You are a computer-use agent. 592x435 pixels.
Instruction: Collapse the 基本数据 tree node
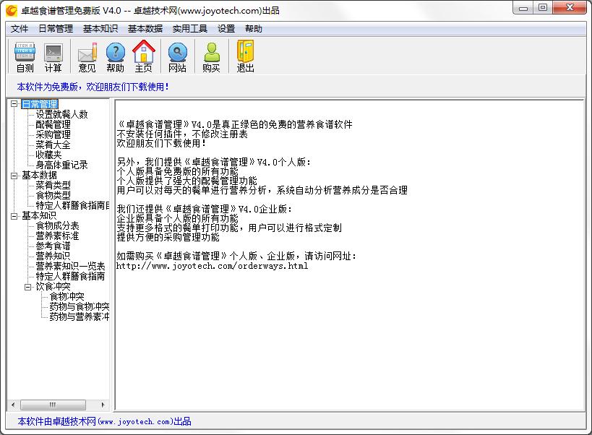14,176
